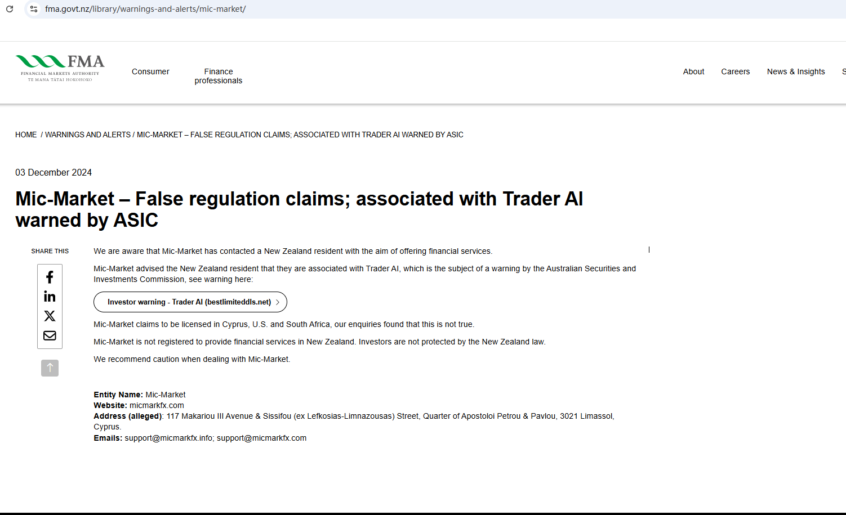Click the Mic-Market article headline
Screen dimensions: 846x515
point(299,209)
